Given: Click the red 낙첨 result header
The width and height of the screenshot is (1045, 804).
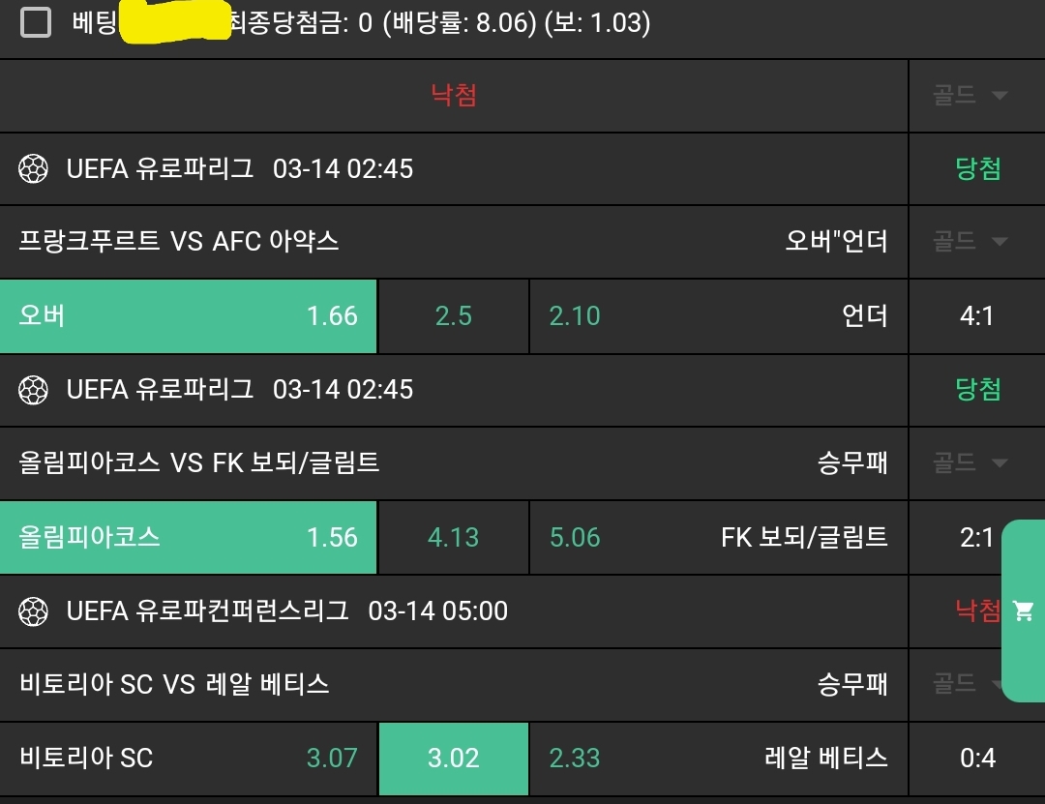Looking at the screenshot, I should [x=454, y=95].
